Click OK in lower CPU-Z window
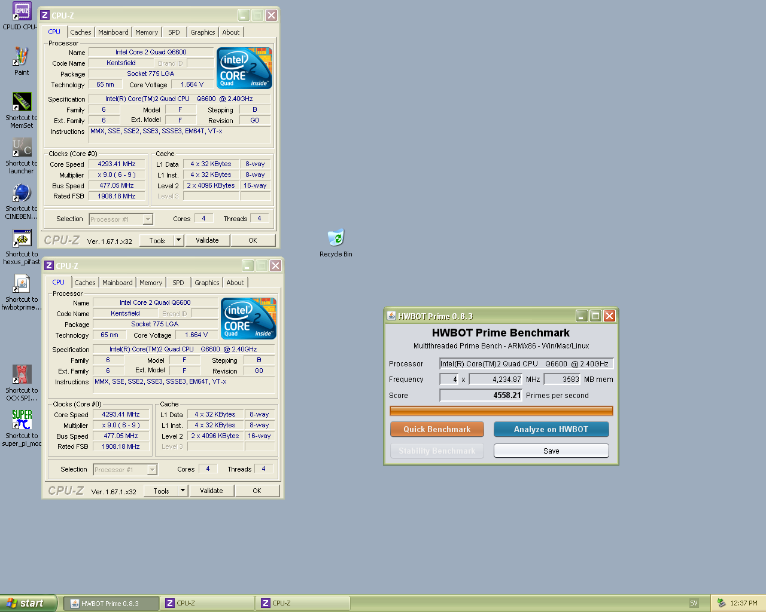The height and width of the screenshot is (612, 766). pyautogui.click(x=257, y=491)
